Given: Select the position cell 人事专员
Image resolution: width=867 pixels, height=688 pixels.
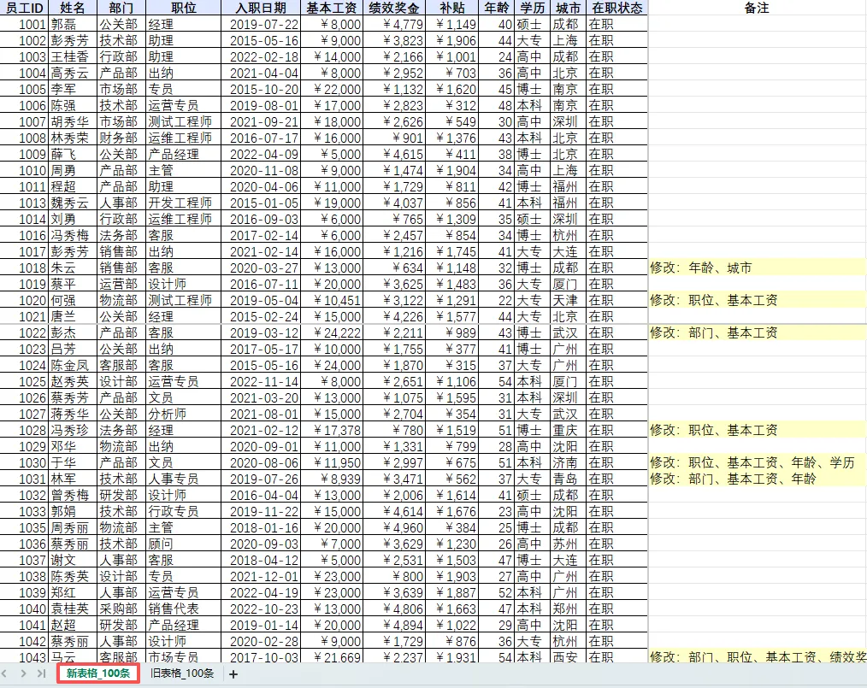Looking at the screenshot, I should point(184,479).
